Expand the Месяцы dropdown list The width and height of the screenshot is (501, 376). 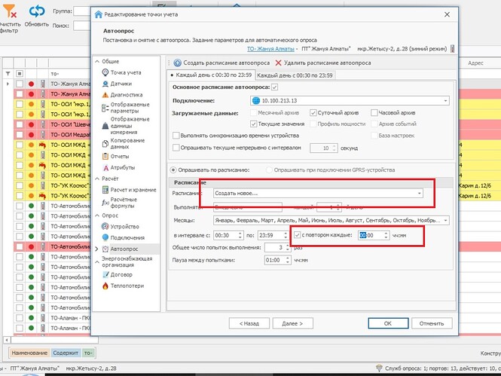445,220
